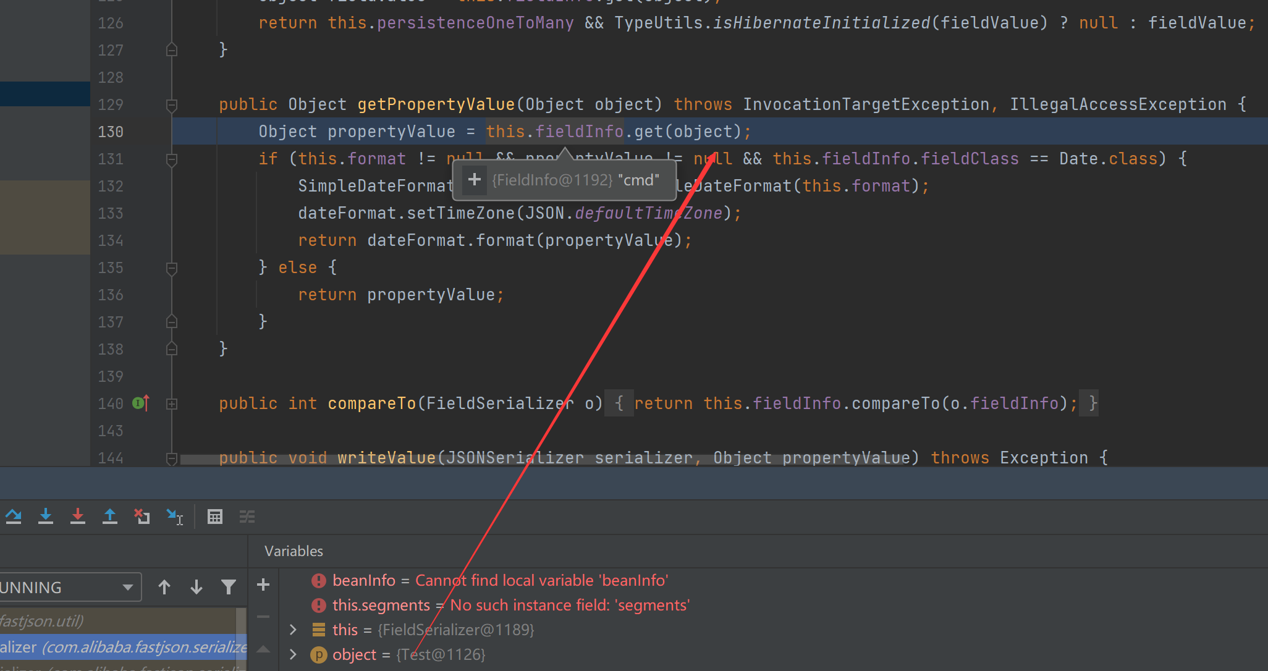Viewport: 1268px width, 671px height.
Task: Click 'persistenceOneToMany' in line 126
Action: (475, 23)
